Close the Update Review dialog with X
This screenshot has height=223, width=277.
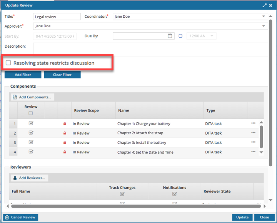coord(270,5)
